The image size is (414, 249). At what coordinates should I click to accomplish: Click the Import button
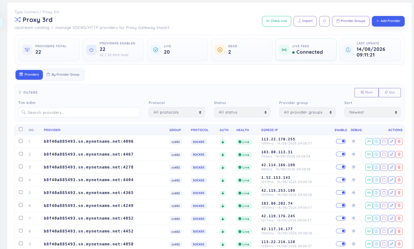tap(305, 21)
